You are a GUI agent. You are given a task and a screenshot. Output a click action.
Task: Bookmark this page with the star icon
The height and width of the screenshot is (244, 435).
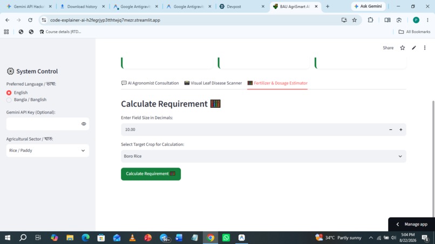pos(354,20)
